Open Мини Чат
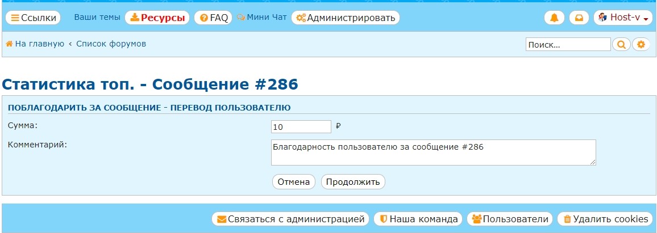657x233 pixels. pyautogui.click(x=262, y=18)
